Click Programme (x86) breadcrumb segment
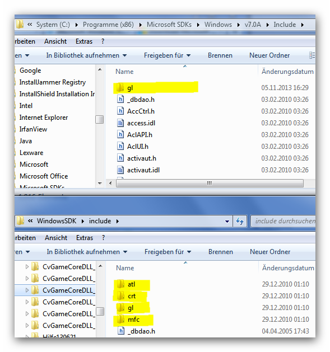Viewport: 330px width, 352px height. coord(108,25)
